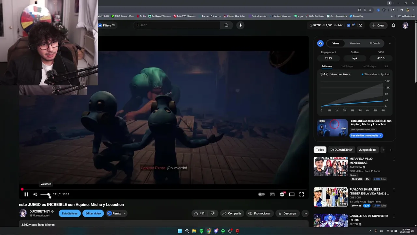This screenshot has width=417, height=235.
Task: Click the Descargar download button
Action: pos(287,213)
